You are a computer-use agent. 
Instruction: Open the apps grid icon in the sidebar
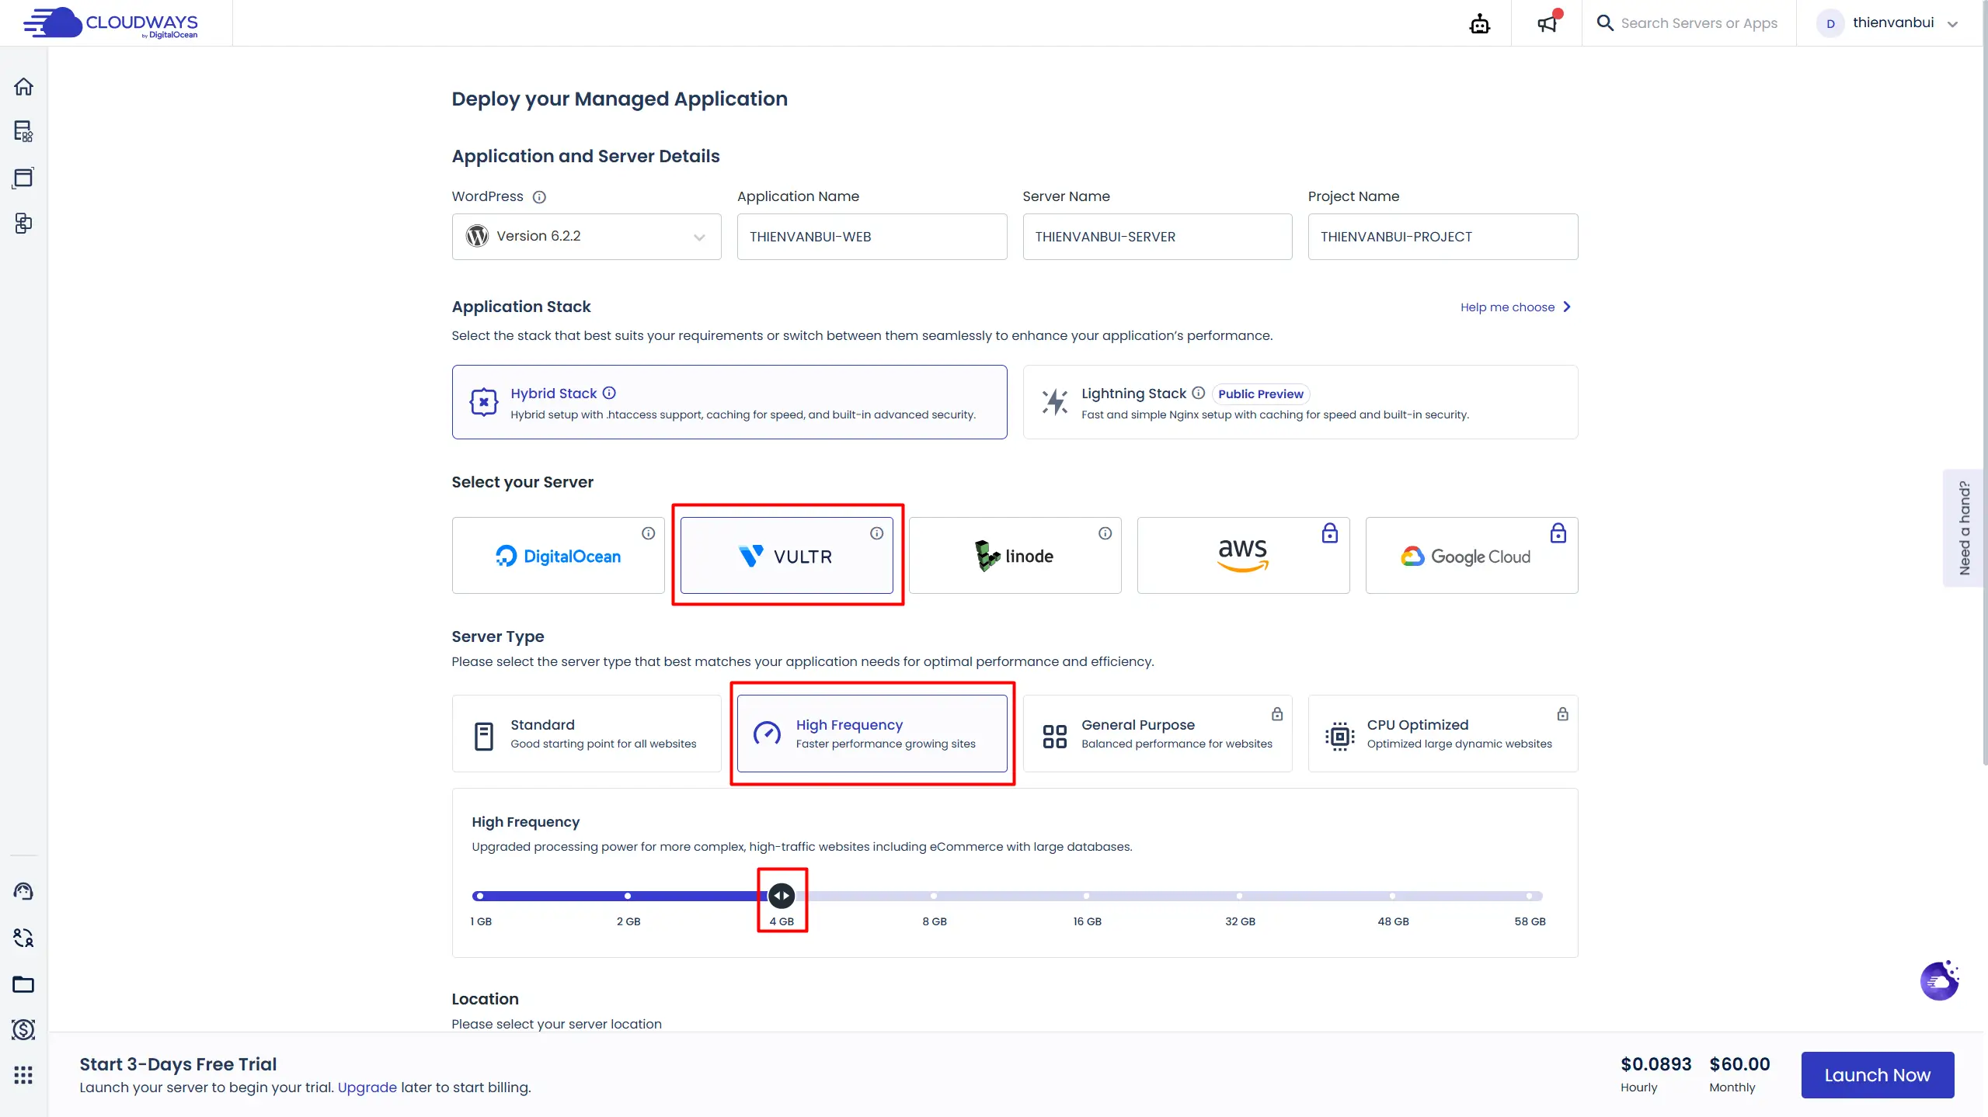coord(23,1075)
